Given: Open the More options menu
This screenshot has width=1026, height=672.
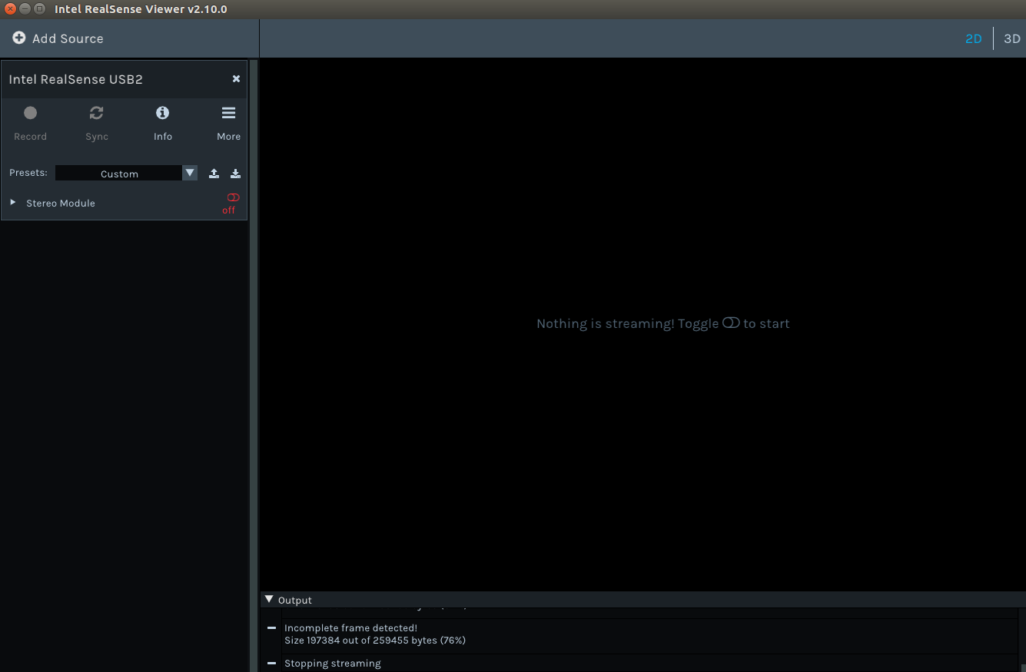Looking at the screenshot, I should coord(228,113).
